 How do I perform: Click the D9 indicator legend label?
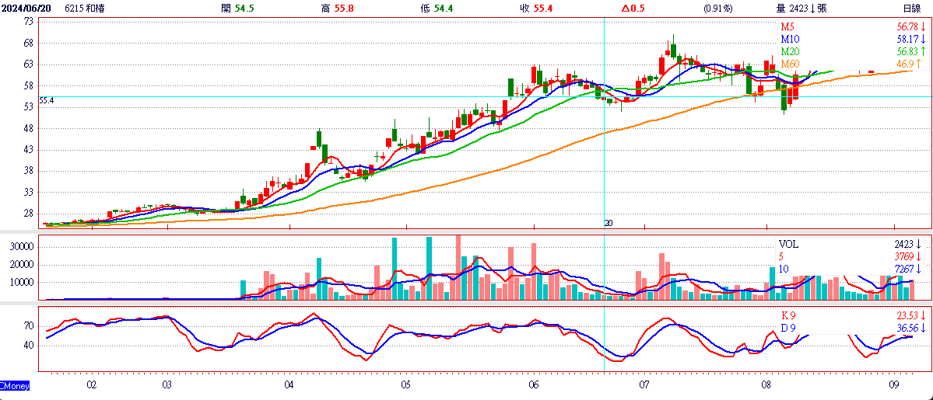(x=789, y=328)
